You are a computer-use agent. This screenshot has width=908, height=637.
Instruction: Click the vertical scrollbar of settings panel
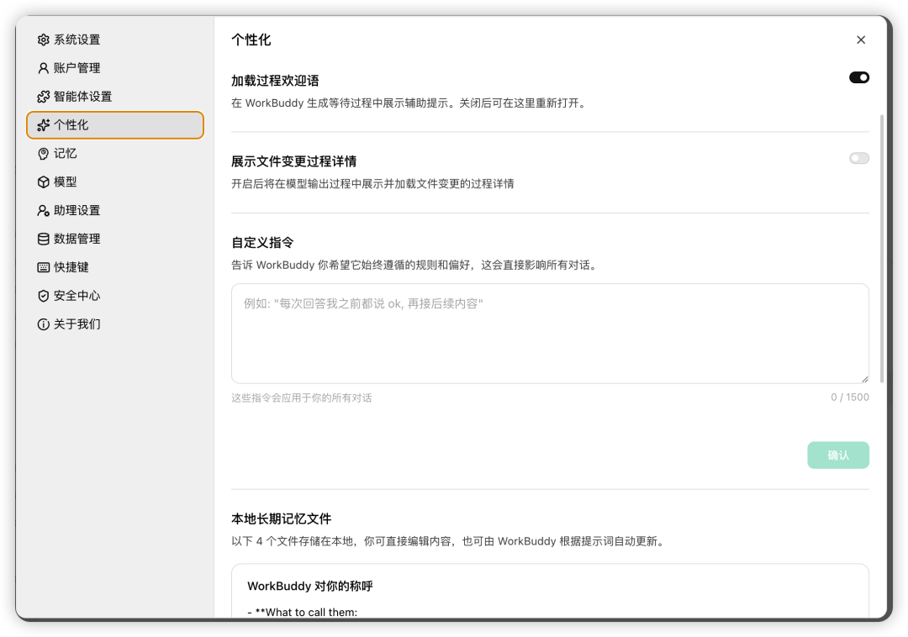(881, 249)
